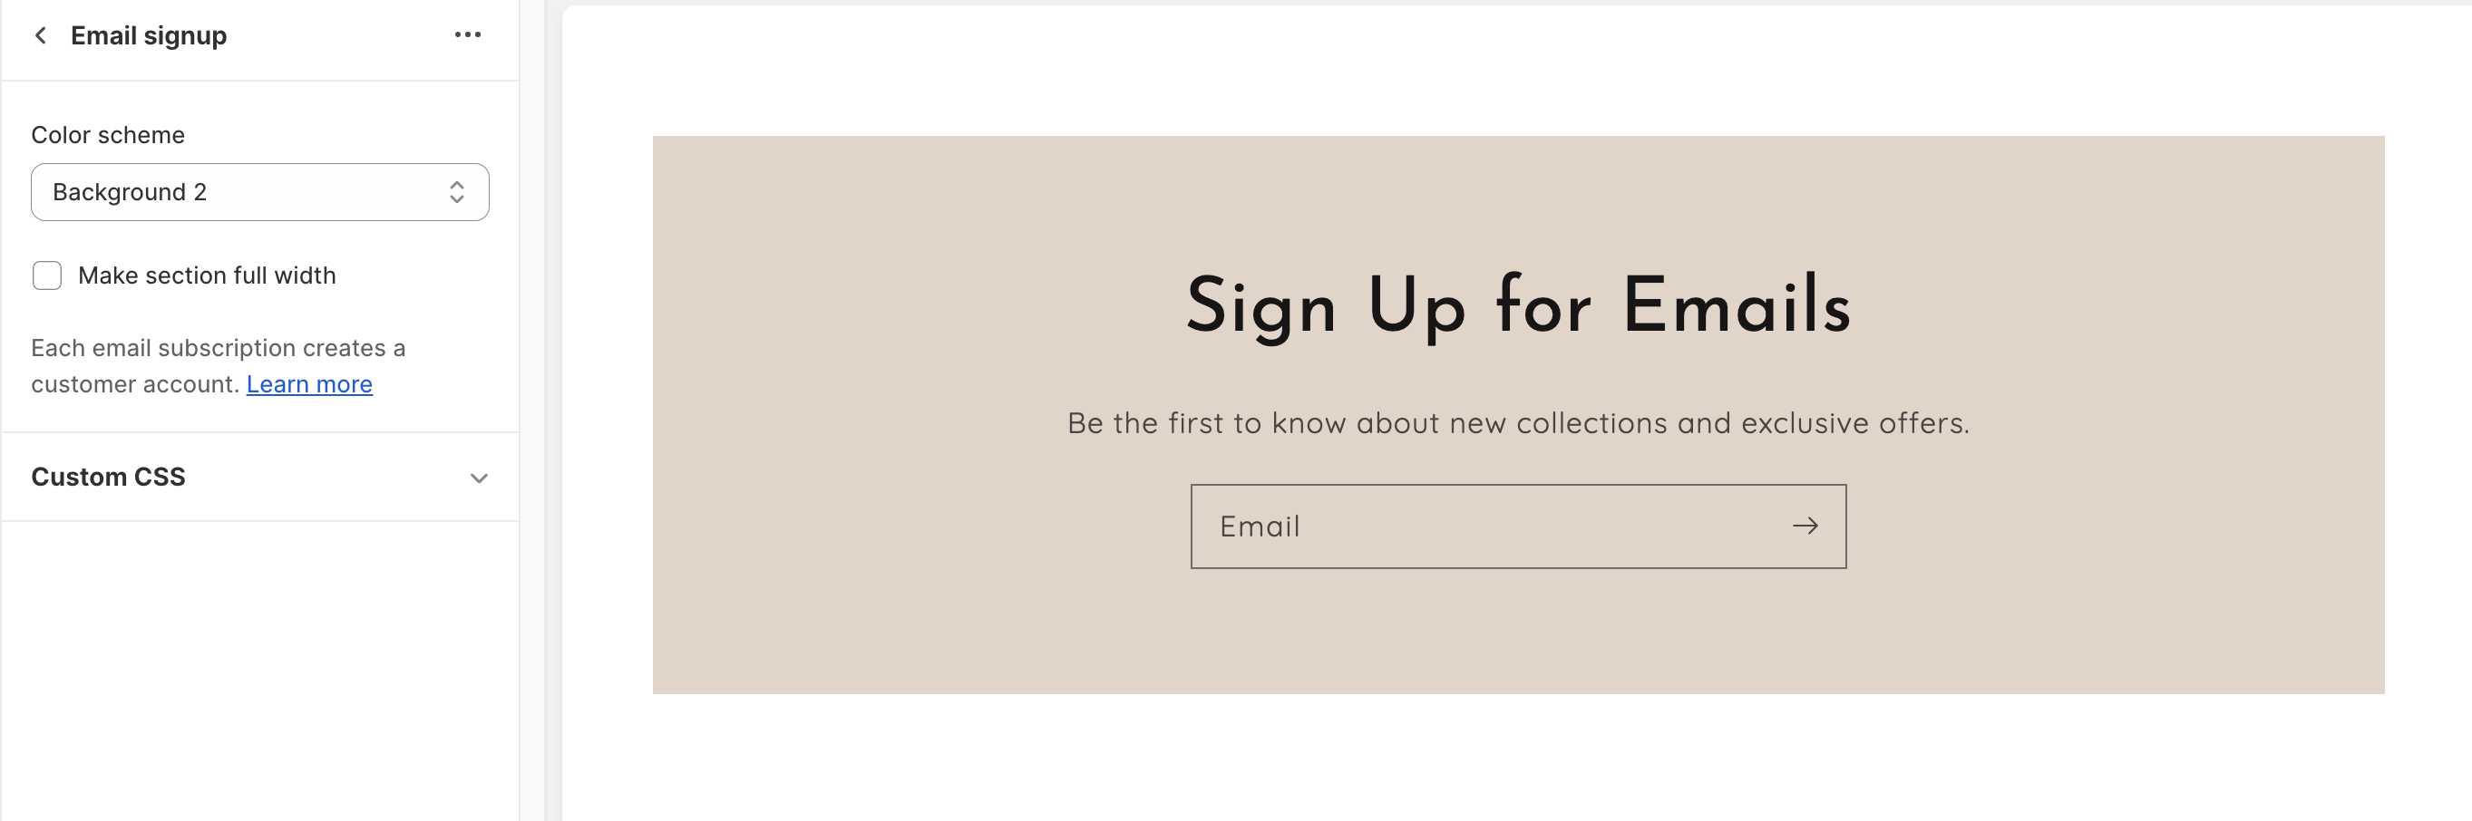Click the 'exclusive offers' text in preview
2472x821 pixels.
click(1854, 423)
